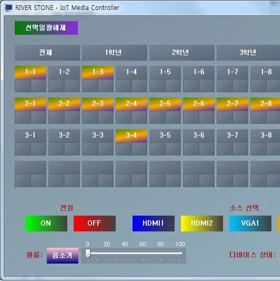Deselect classroom 1-3

tap(97, 72)
